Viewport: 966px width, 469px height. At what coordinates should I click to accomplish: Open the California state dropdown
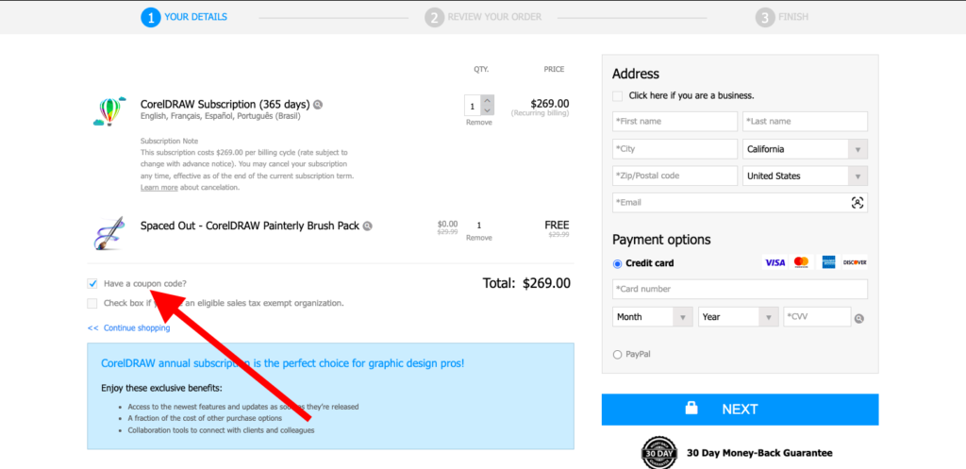(805, 149)
